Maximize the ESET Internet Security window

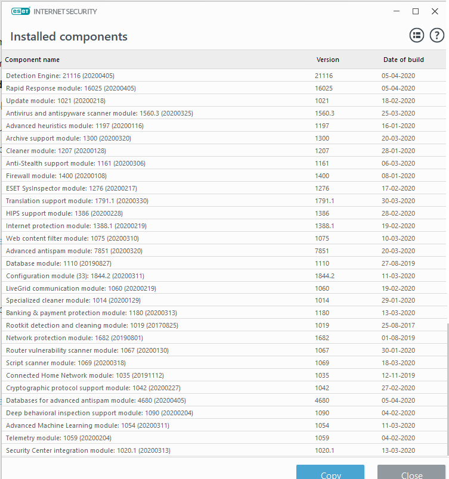pyautogui.click(x=416, y=11)
